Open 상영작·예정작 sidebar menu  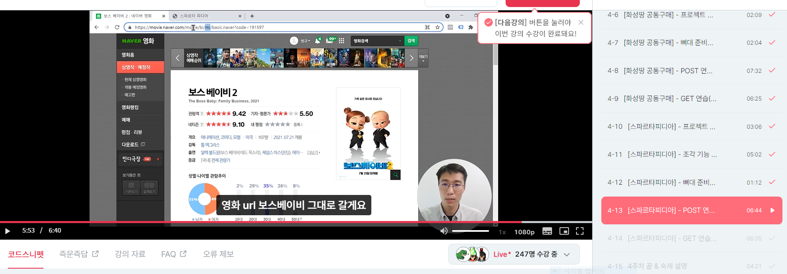pos(140,67)
